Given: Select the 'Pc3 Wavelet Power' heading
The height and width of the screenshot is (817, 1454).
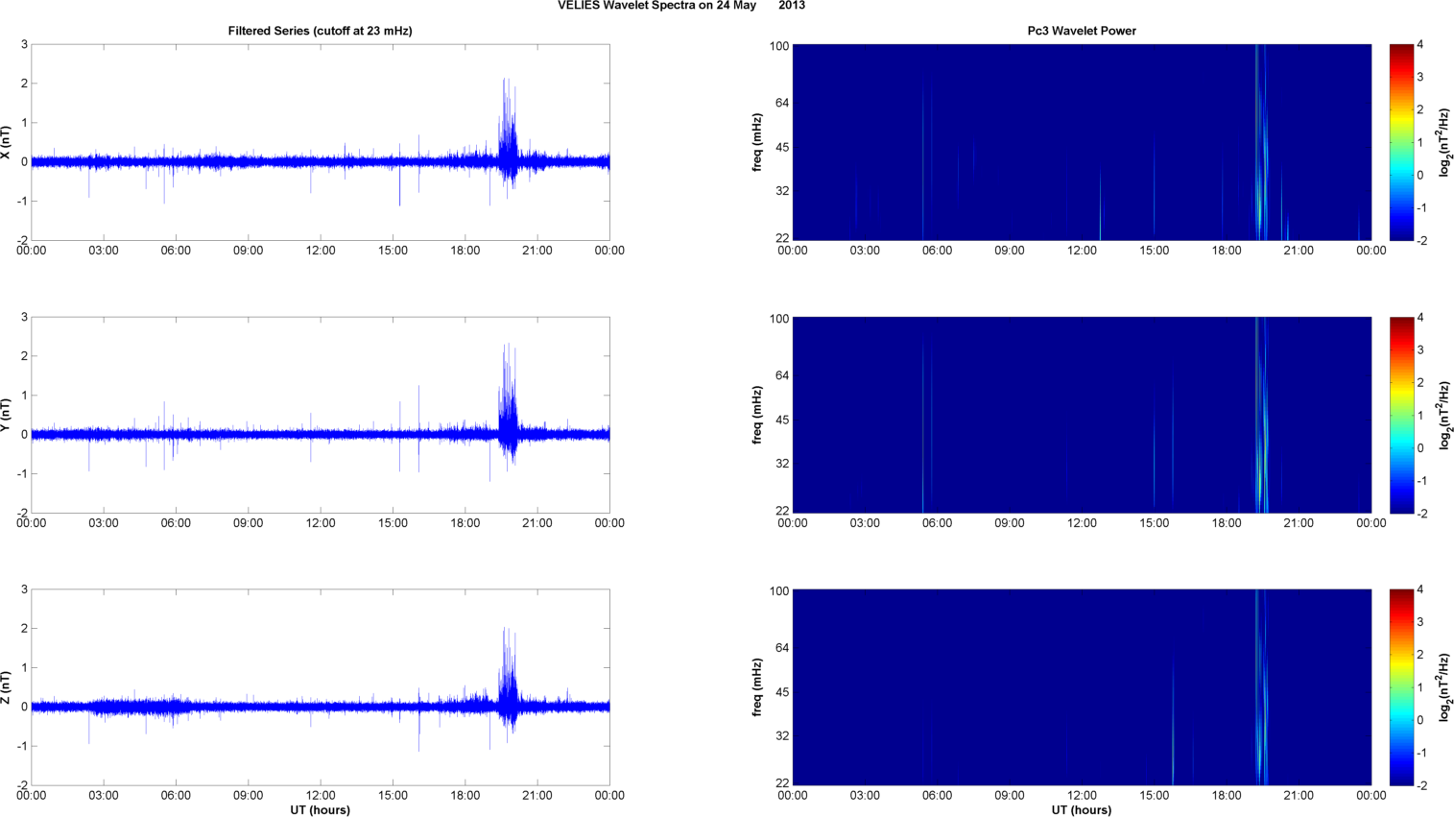Looking at the screenshot, I should [1082, 31].
